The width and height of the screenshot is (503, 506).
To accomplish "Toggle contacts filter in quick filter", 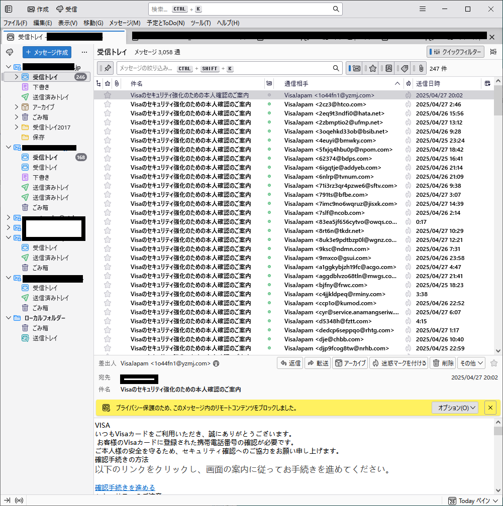I will click(386, 68).
